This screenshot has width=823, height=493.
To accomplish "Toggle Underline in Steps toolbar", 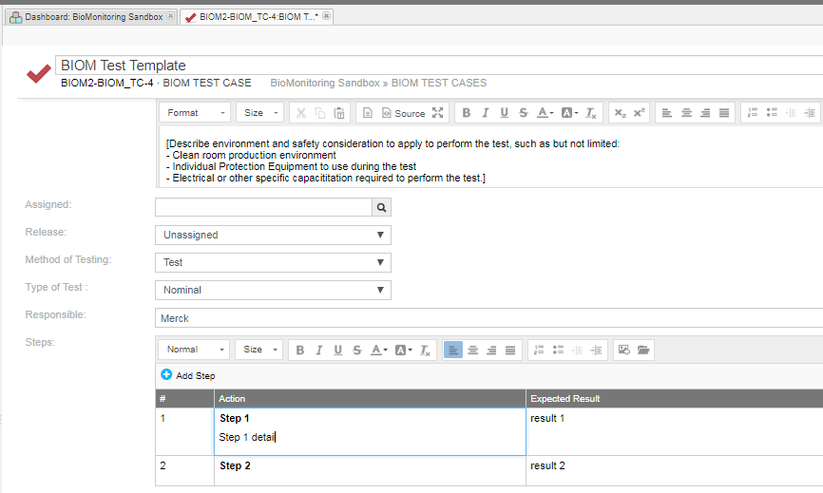I will [x=338, y=350].
